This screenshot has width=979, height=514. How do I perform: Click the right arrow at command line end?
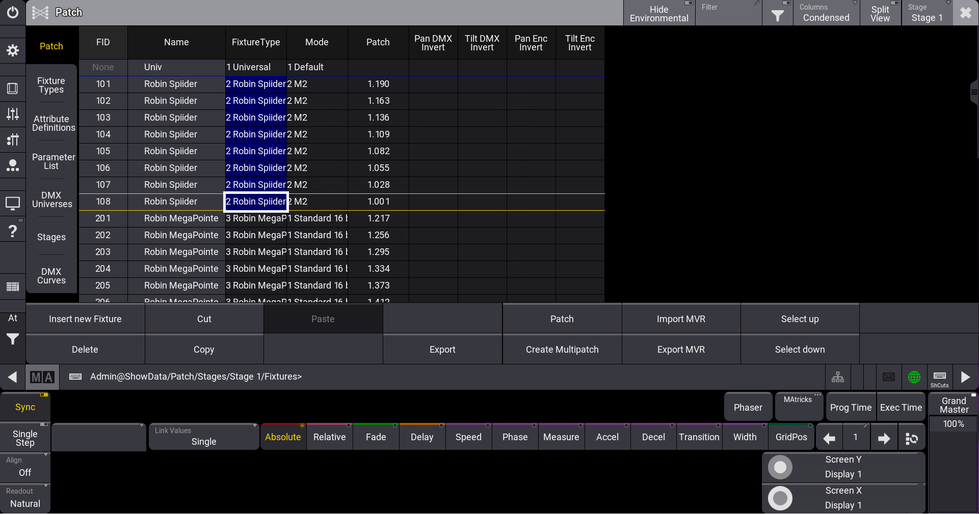[965, 377]
